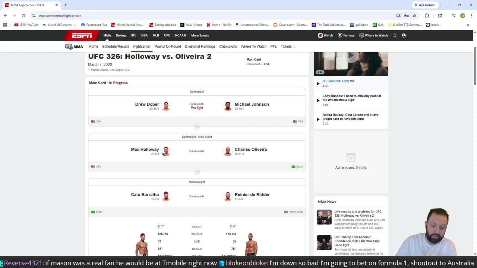The width and height of the screenshot is (477, 268).
Task: Open guillotine bookmark
Action: (x=359, y=25)
